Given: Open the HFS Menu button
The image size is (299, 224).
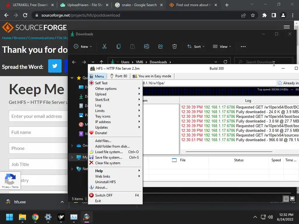Looking at the screenshot, I should coord(97,76).
